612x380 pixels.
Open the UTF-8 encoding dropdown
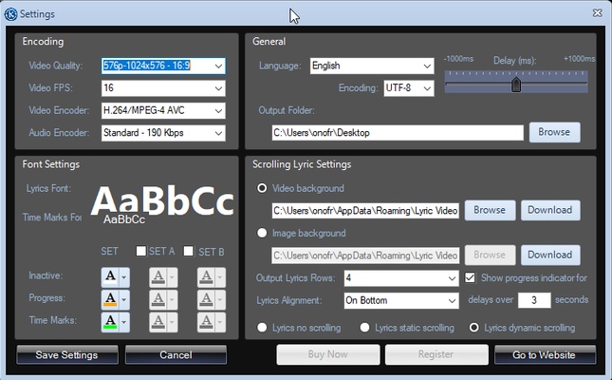pyautogui.click(x=409, y=88)
